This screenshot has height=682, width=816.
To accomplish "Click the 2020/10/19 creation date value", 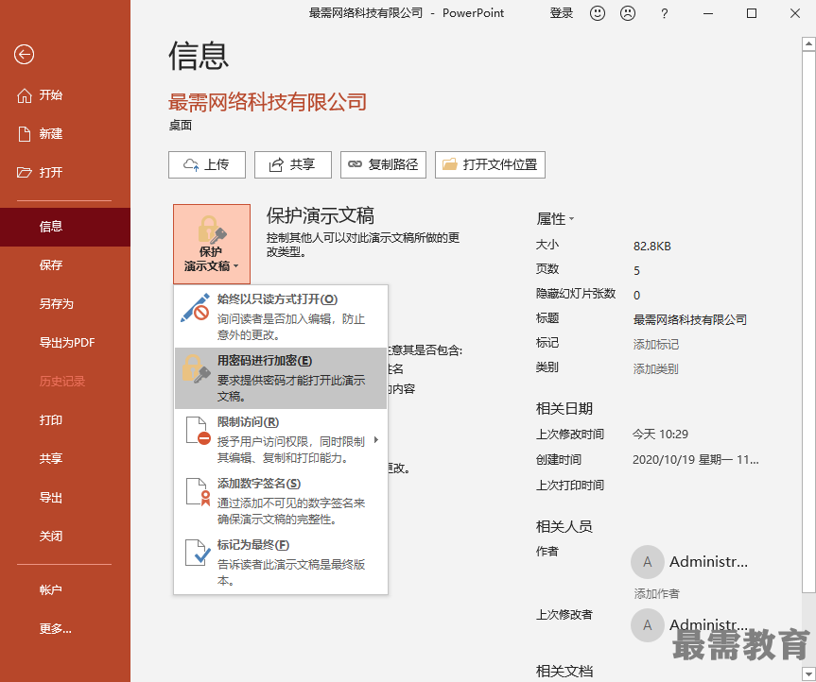I will tap(695, 460).
